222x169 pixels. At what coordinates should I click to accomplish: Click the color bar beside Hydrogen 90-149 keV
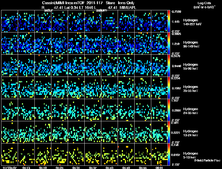point(169,44)
